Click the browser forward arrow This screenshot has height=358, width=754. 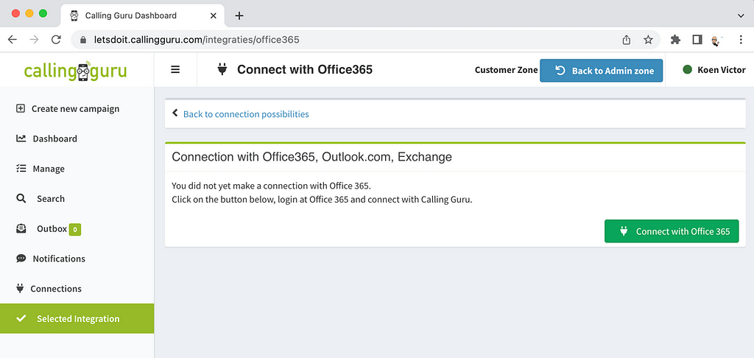coord(34,40)
